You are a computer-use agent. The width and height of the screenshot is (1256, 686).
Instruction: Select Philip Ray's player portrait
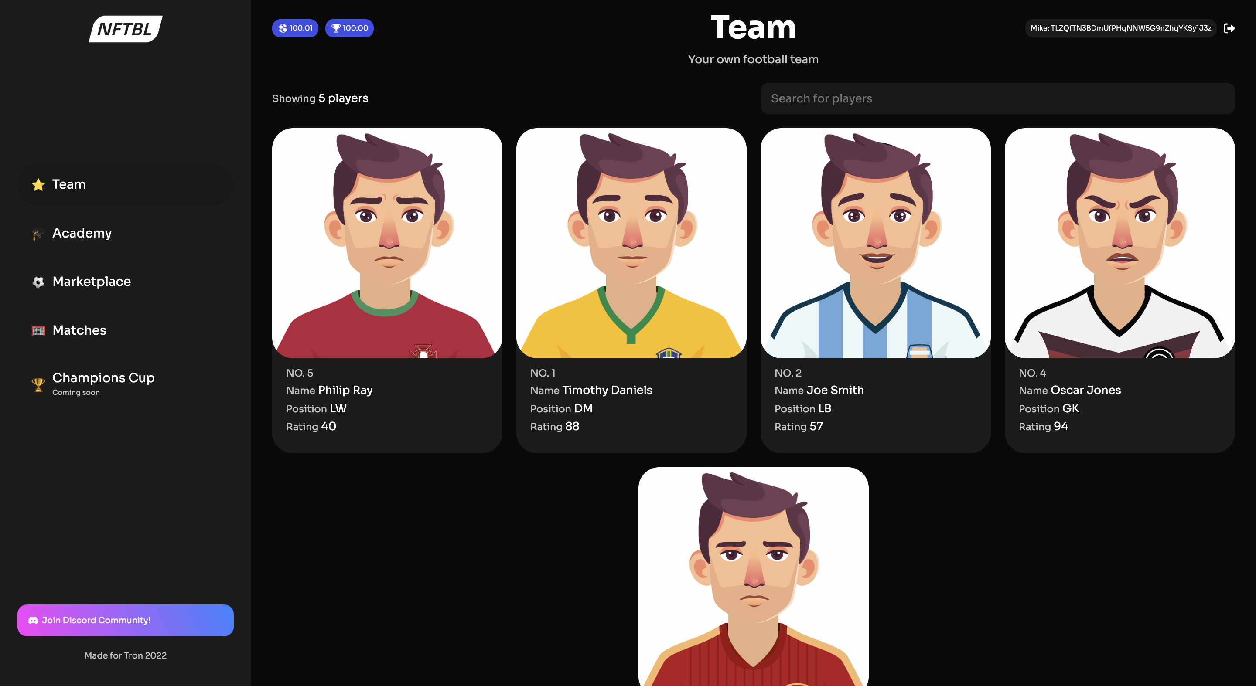coord(388,244)
